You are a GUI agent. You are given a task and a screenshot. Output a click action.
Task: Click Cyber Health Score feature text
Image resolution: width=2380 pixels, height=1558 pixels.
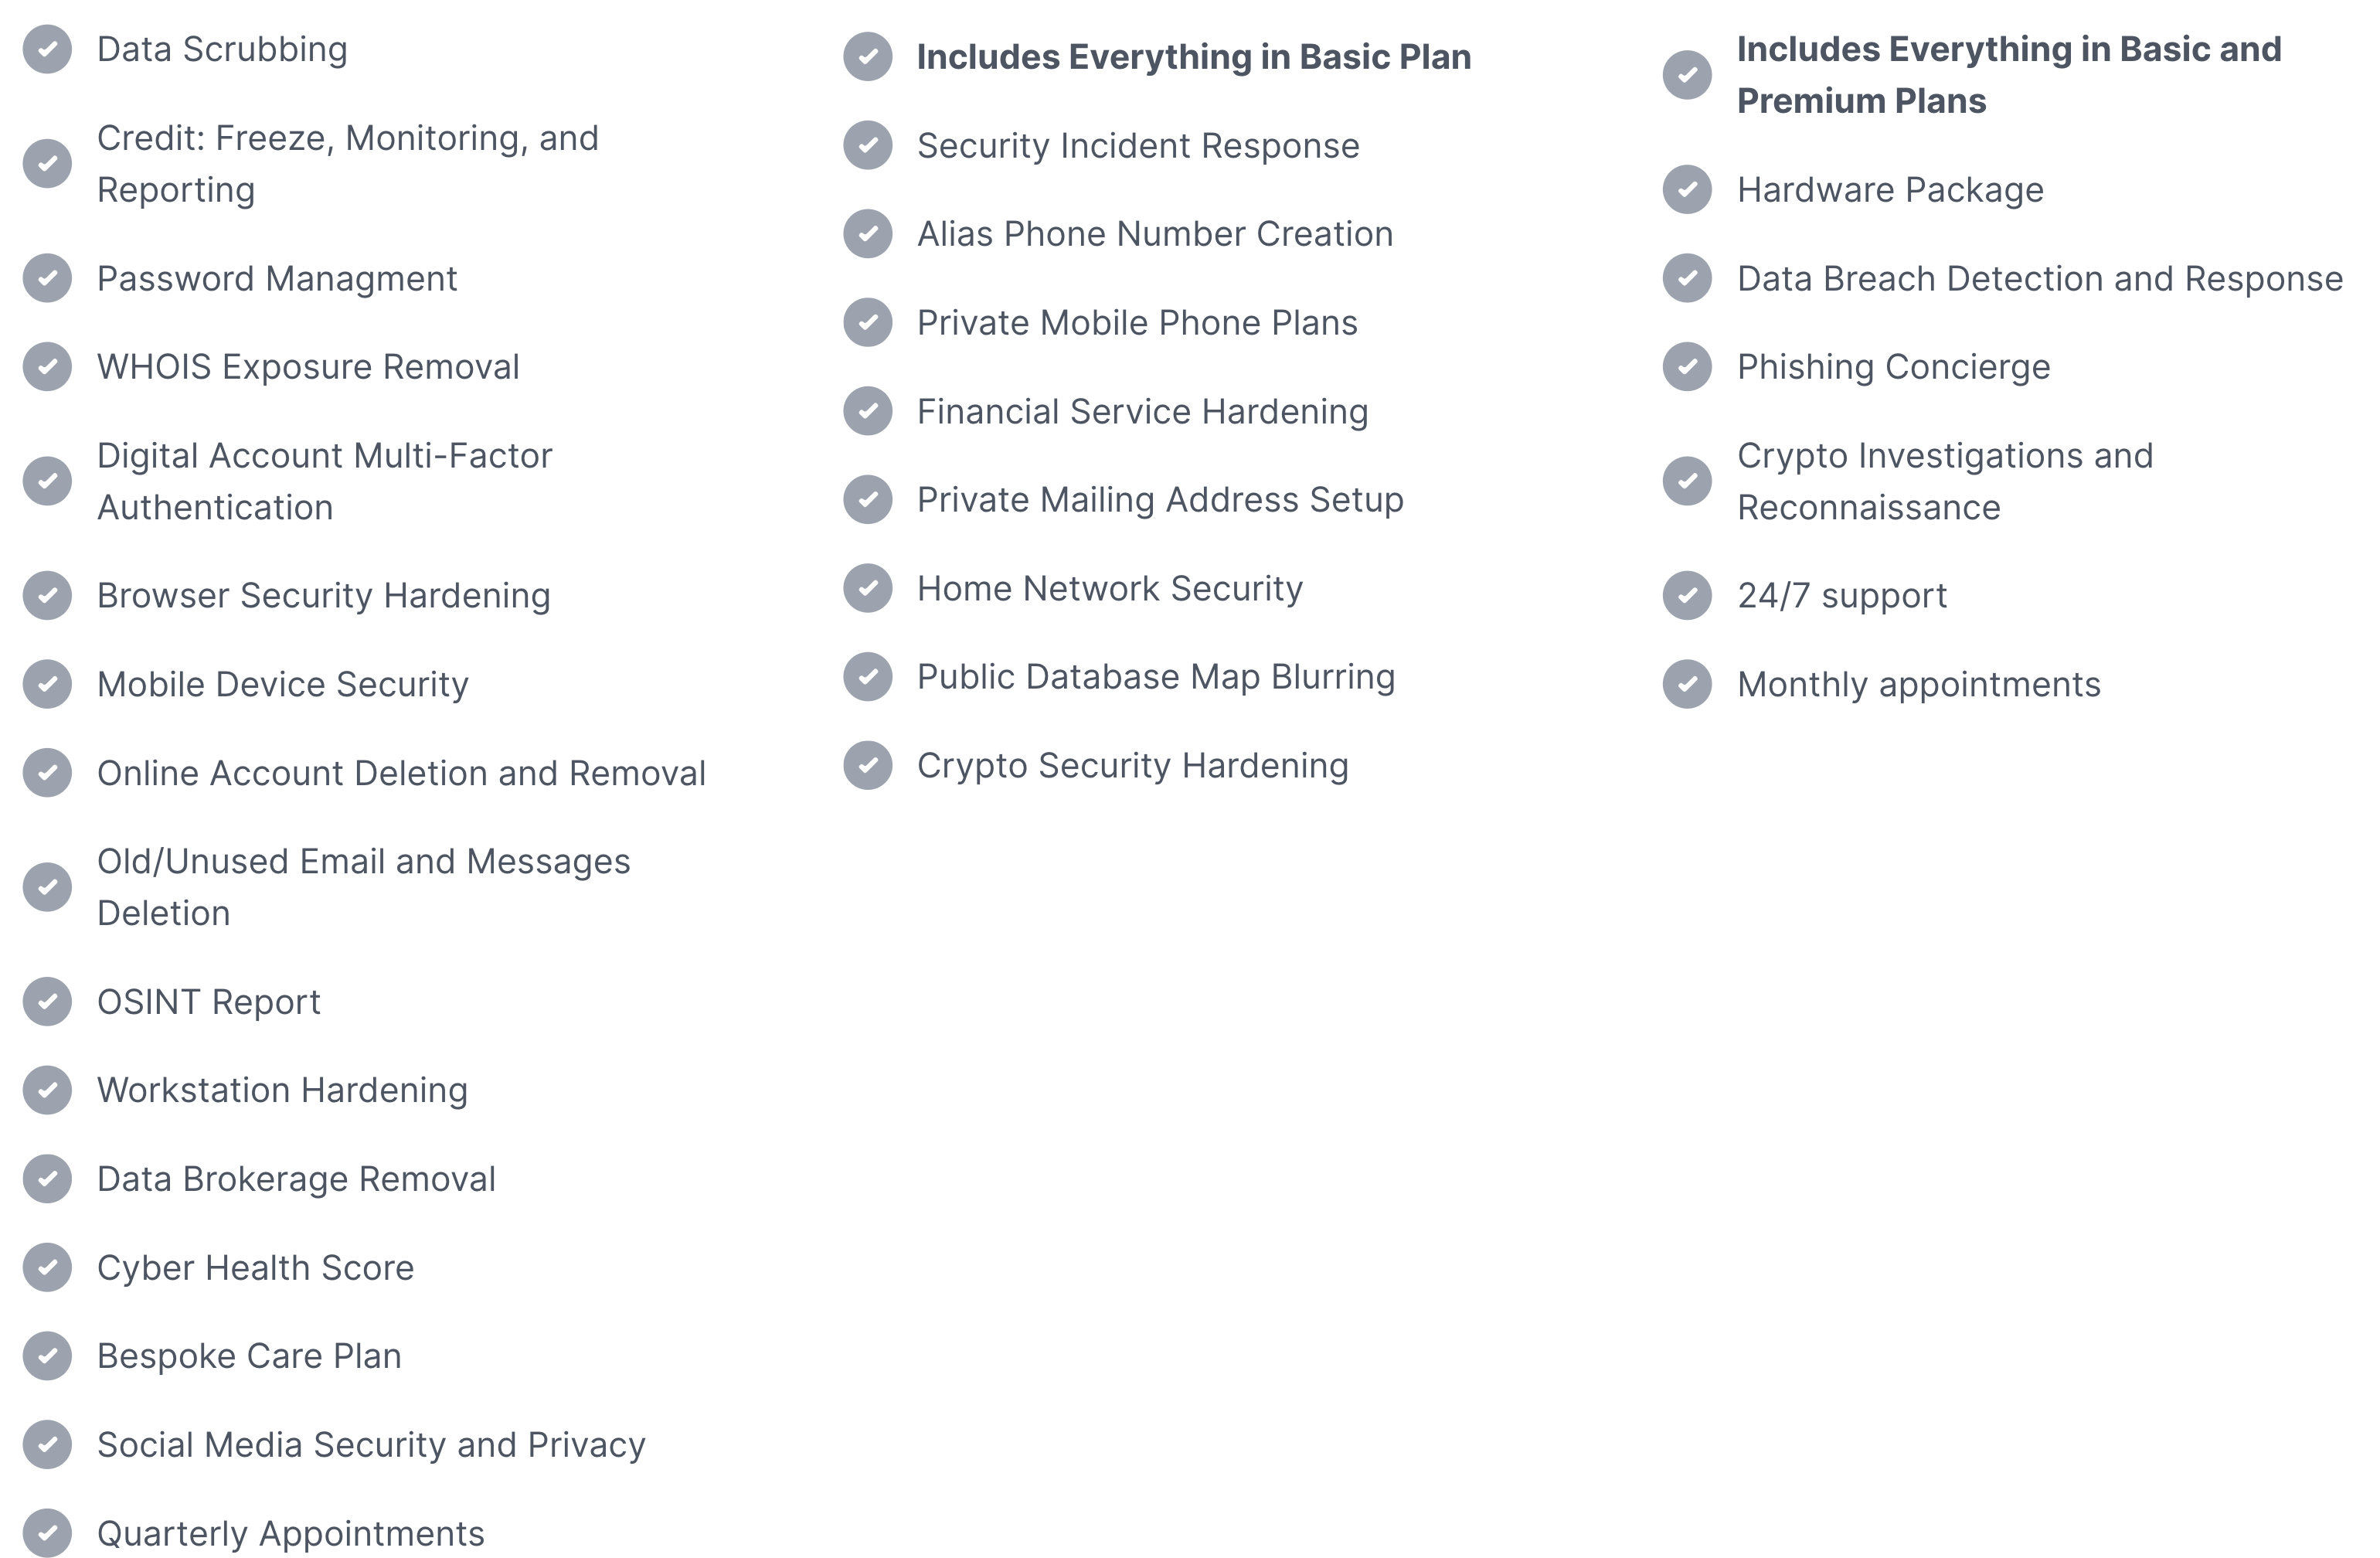[255, 1268]
